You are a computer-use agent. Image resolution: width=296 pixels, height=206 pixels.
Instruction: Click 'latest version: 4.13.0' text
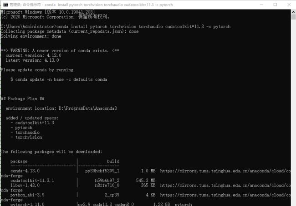32,60
